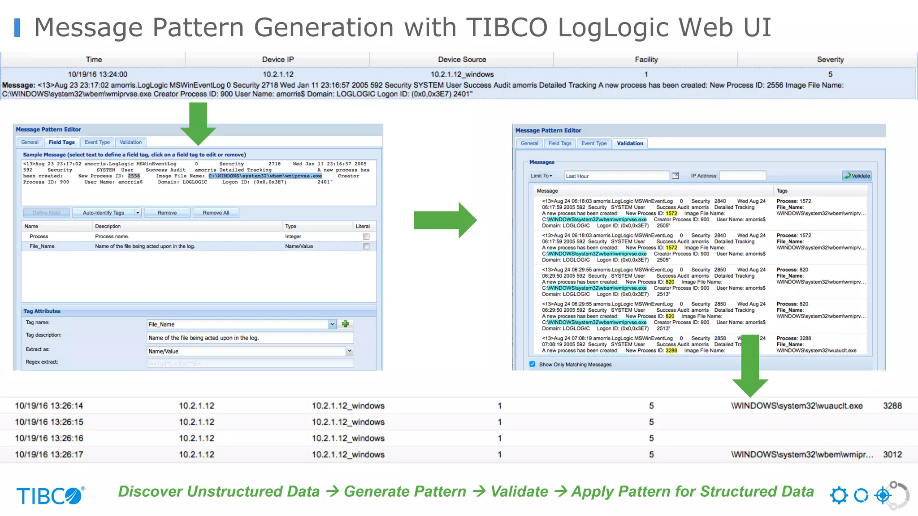This screenshot has height=516, width=918.
Task: Click the Define Field button
Action: [46, 213]
